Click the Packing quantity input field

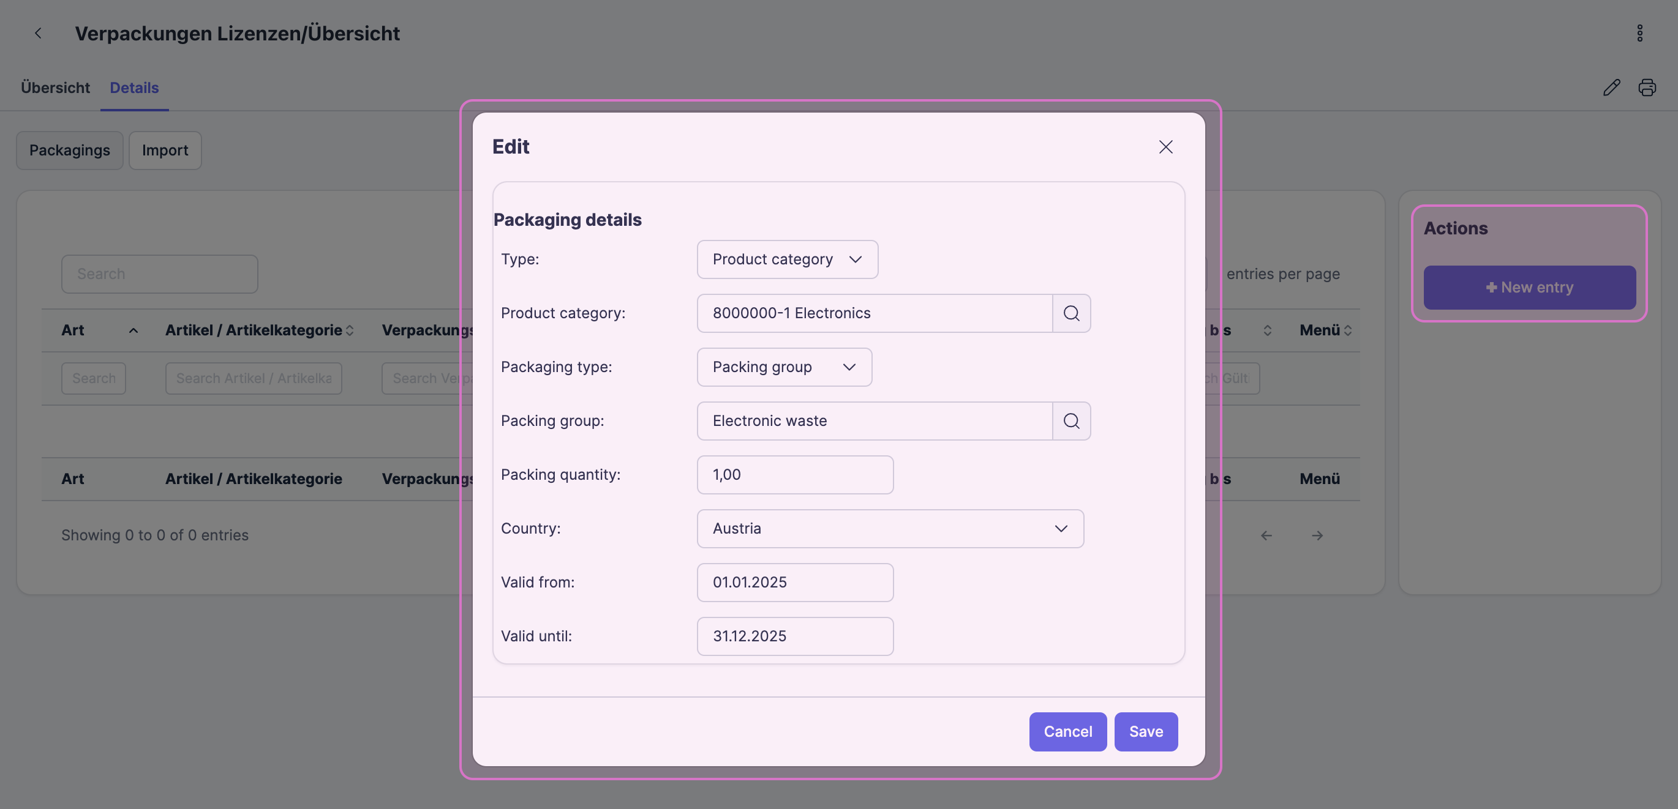click(x=795, y=475)
